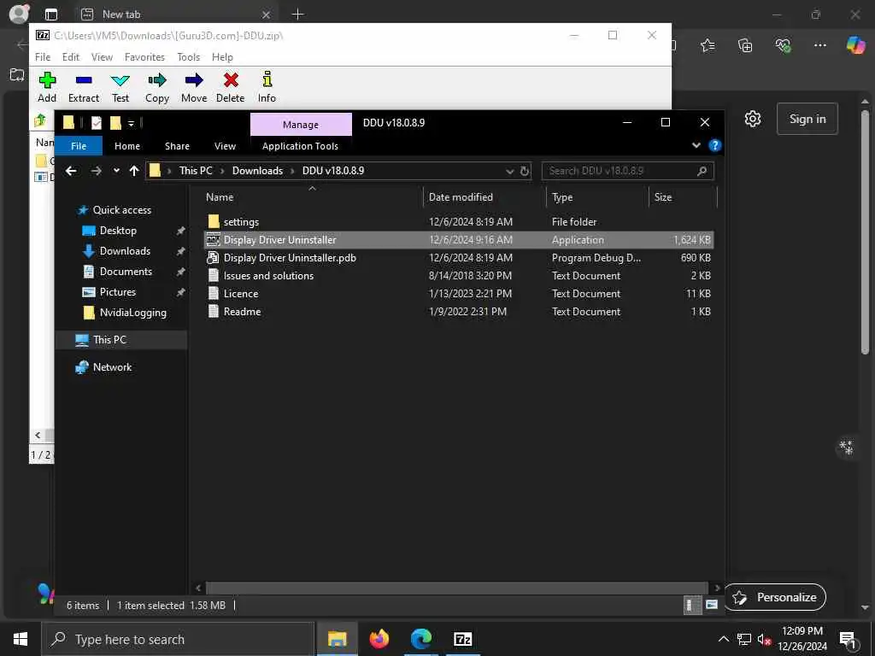Click the Personalize button
The image size is (875, 656).
(x=775, y=597)
